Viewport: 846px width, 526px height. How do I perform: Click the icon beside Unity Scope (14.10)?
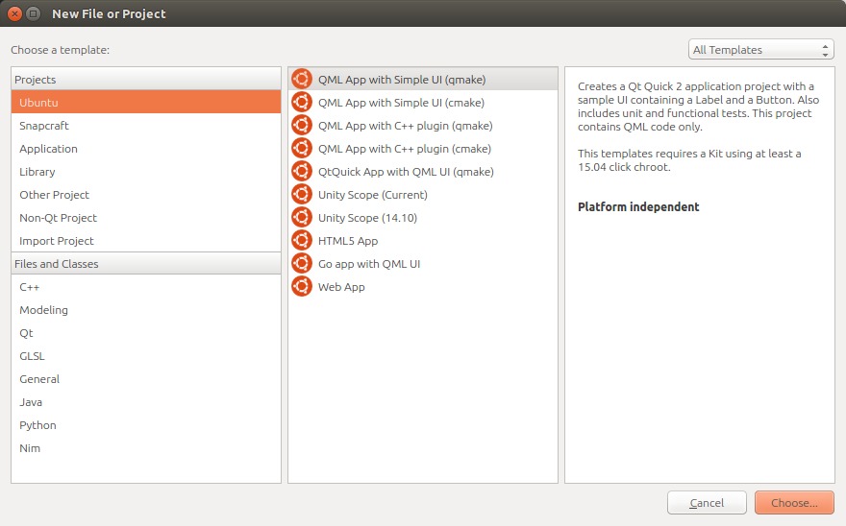tap(302, 218)
